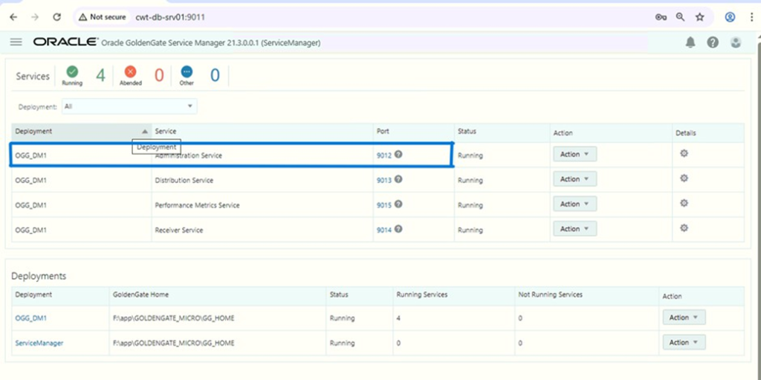Click the browser forward arrow
761x380 pixels.
point(34,17)
